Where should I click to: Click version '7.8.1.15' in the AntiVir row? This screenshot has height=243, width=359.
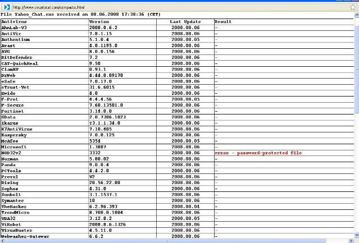point(101,34)
